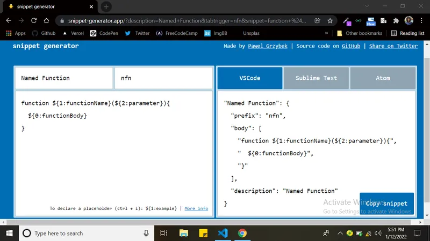Viewport: 430px width, 241px height.
Task: Click the pen extension icon in toolbar
Action: tap(347, 21)
